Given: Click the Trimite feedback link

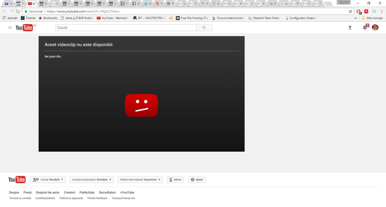Looking at the screenshot, I should pos(97,198).
